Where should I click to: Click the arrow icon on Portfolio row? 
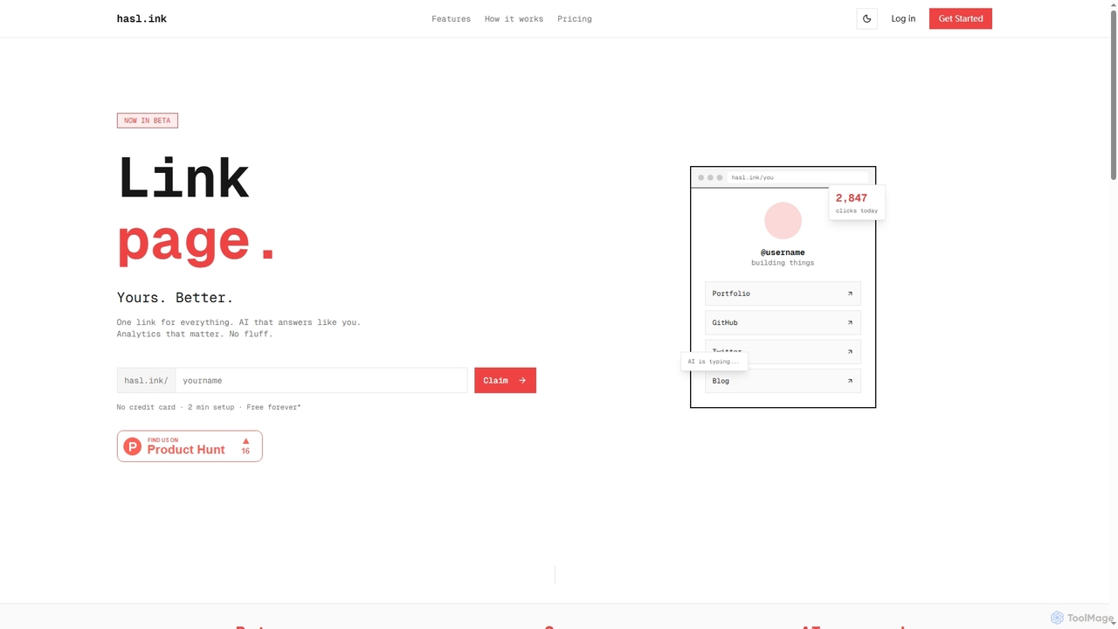tap(850, 294)
